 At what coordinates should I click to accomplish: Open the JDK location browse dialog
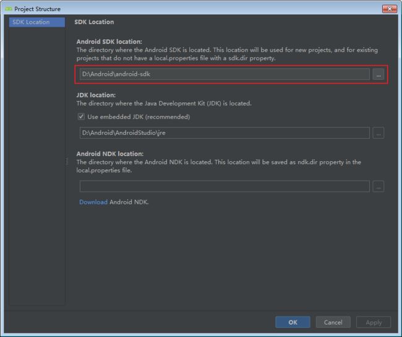378,133
